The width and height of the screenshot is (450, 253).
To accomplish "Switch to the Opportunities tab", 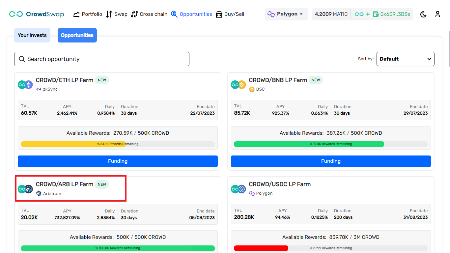I will point(77,35).
